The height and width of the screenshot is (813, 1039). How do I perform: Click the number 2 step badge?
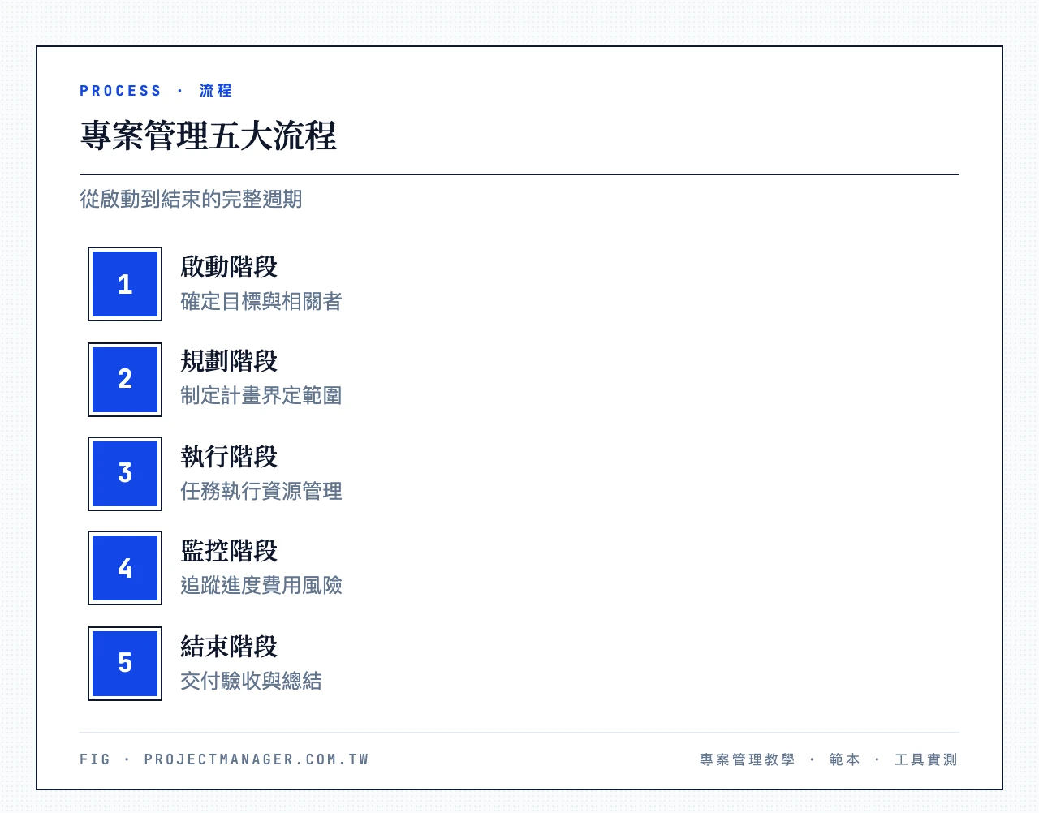pyautogui.click(x=125, y=379)
